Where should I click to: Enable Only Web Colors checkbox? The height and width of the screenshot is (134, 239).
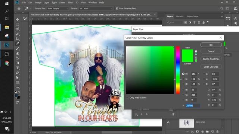[127, 98]
